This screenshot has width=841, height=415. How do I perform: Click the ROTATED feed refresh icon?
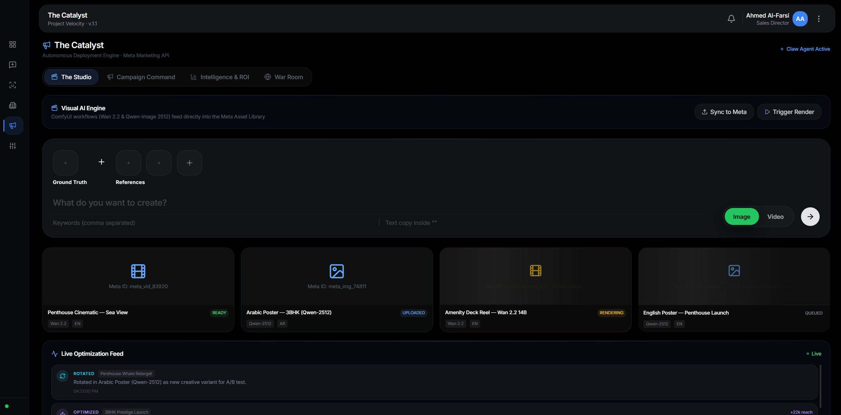point(63,376)
